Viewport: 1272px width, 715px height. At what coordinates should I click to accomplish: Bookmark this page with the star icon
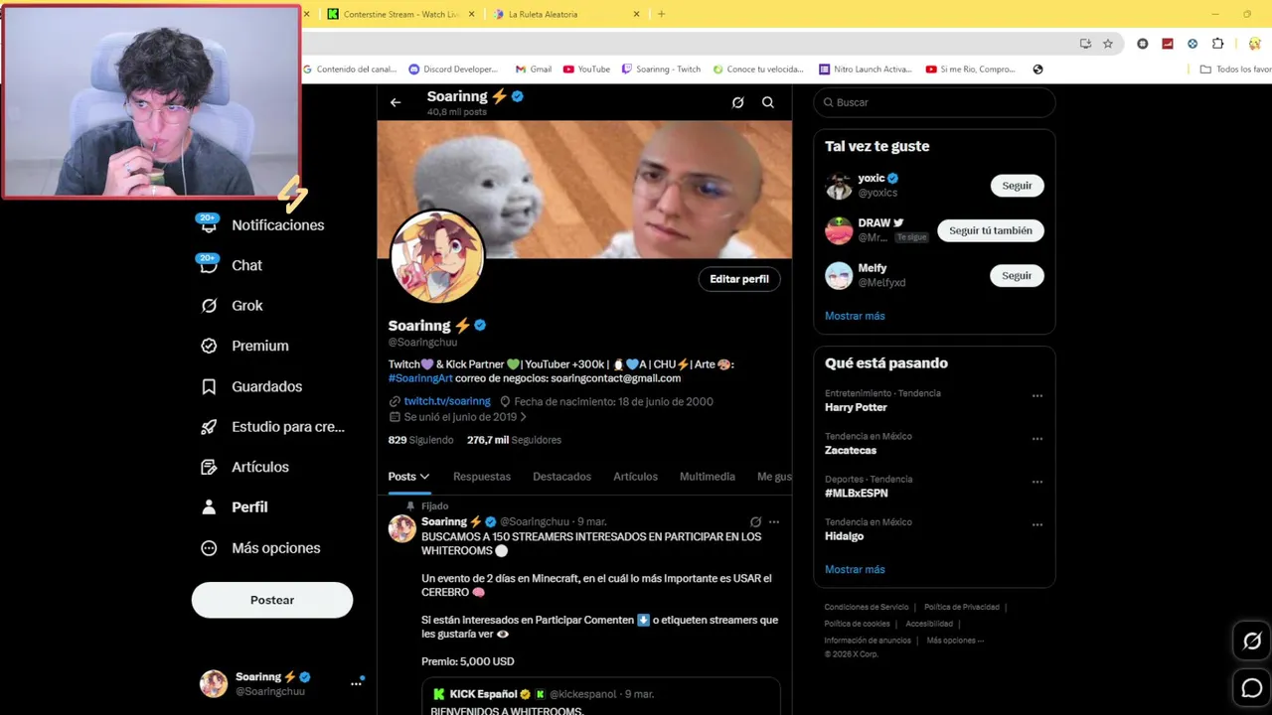tap(1108, 44)
